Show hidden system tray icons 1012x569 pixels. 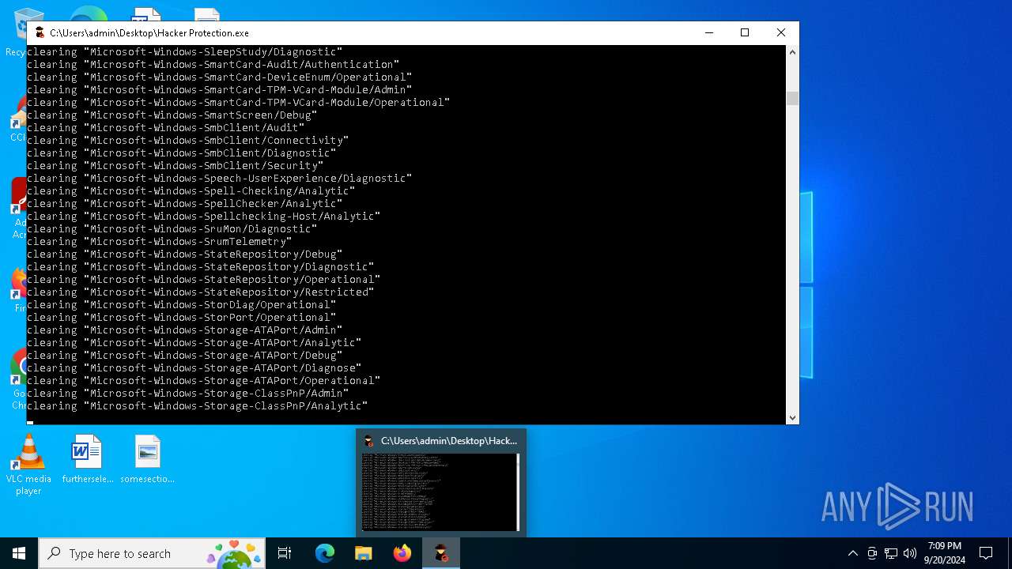pyautogui.click(x=852, y=553)
